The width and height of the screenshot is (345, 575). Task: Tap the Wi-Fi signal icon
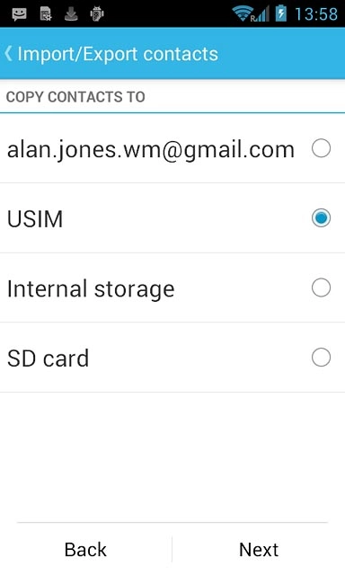click(x=243, y=13)
